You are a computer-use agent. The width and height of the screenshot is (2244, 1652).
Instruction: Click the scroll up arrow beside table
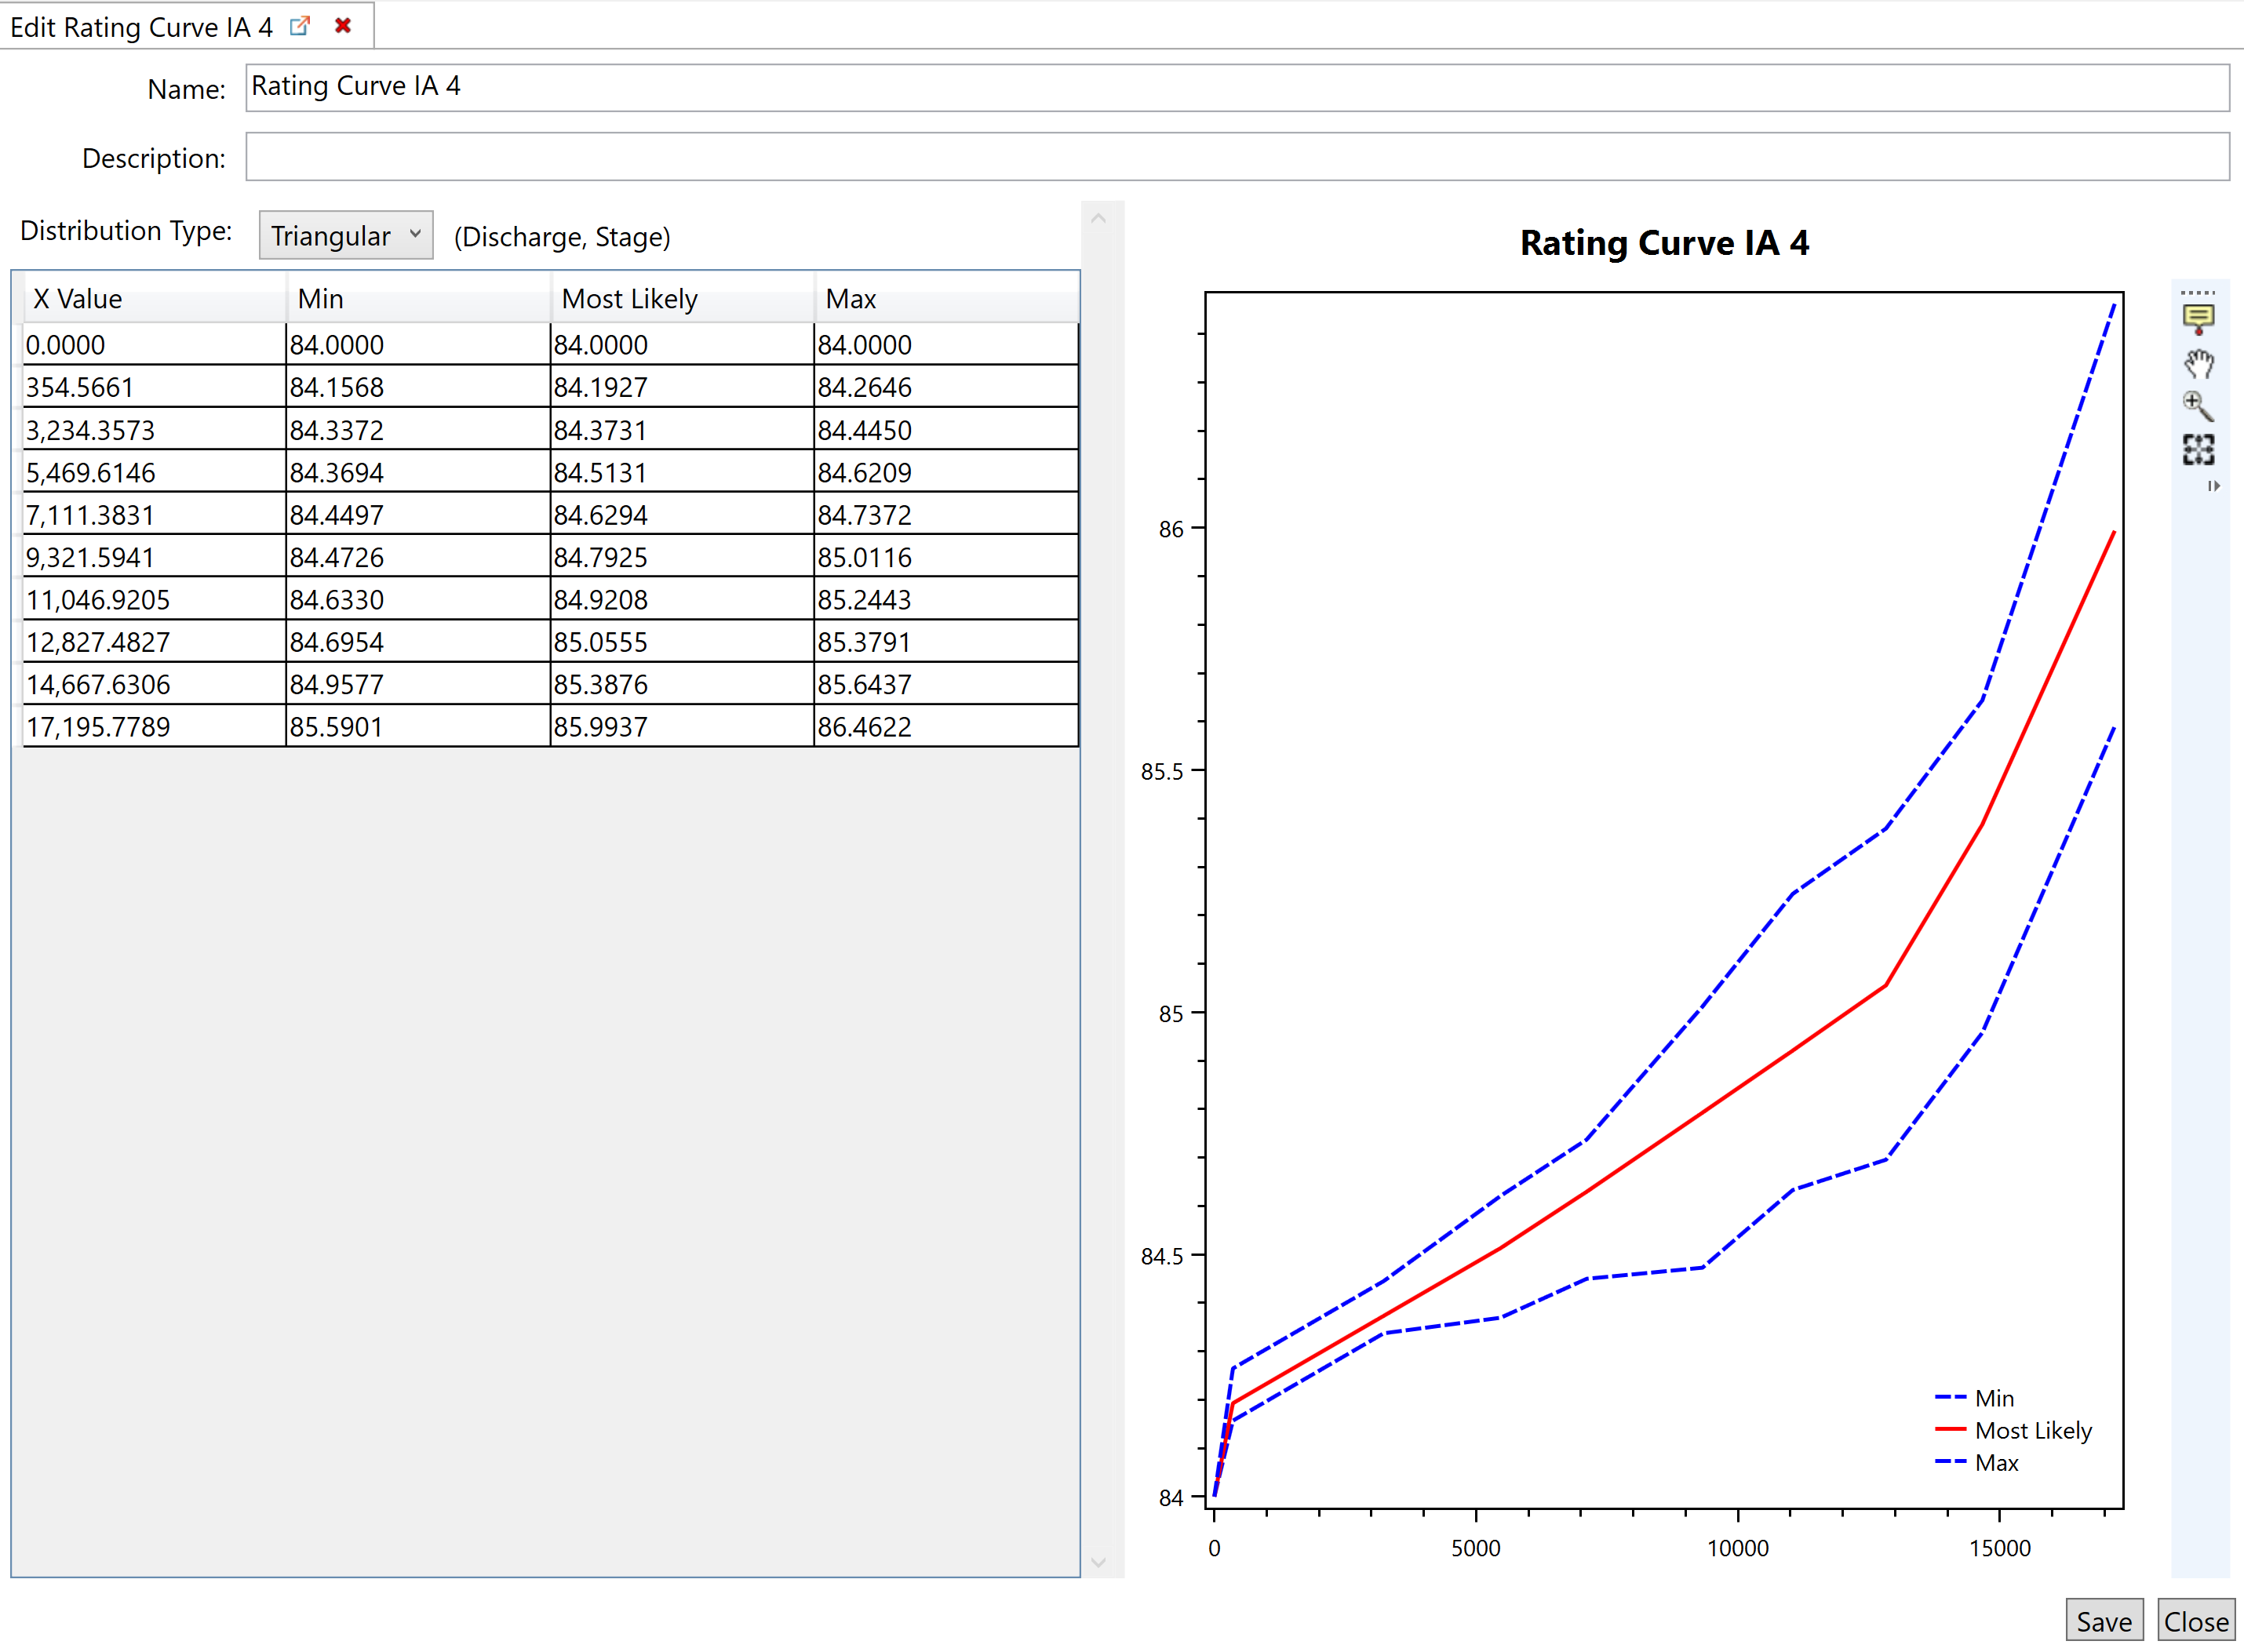[x=1098, y=218]
